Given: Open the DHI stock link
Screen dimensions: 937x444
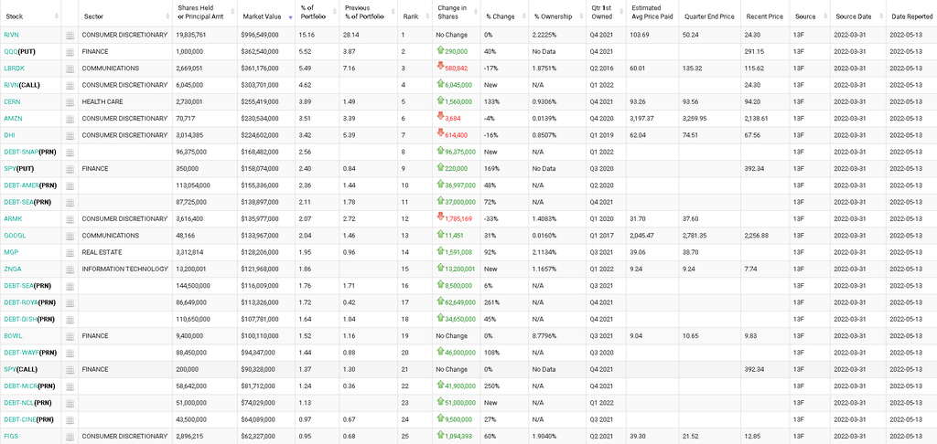Looking at the screenshot, I should [x=8, y=135].
